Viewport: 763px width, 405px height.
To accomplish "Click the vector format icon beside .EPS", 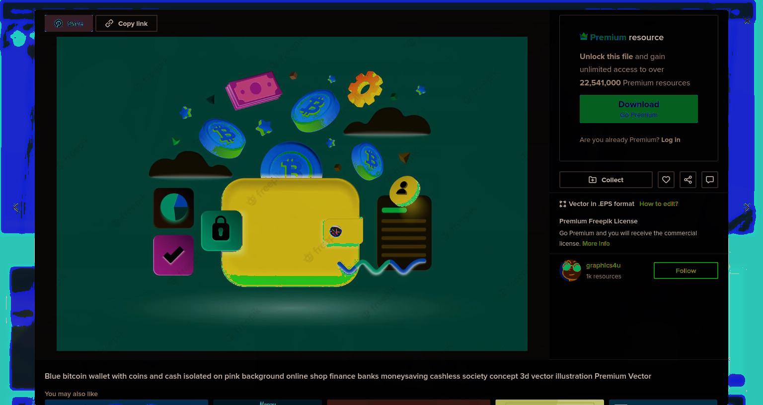I will pyautogui.click(x=563, y=204).
